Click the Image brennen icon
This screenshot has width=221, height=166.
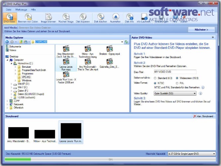click(48, 18)
